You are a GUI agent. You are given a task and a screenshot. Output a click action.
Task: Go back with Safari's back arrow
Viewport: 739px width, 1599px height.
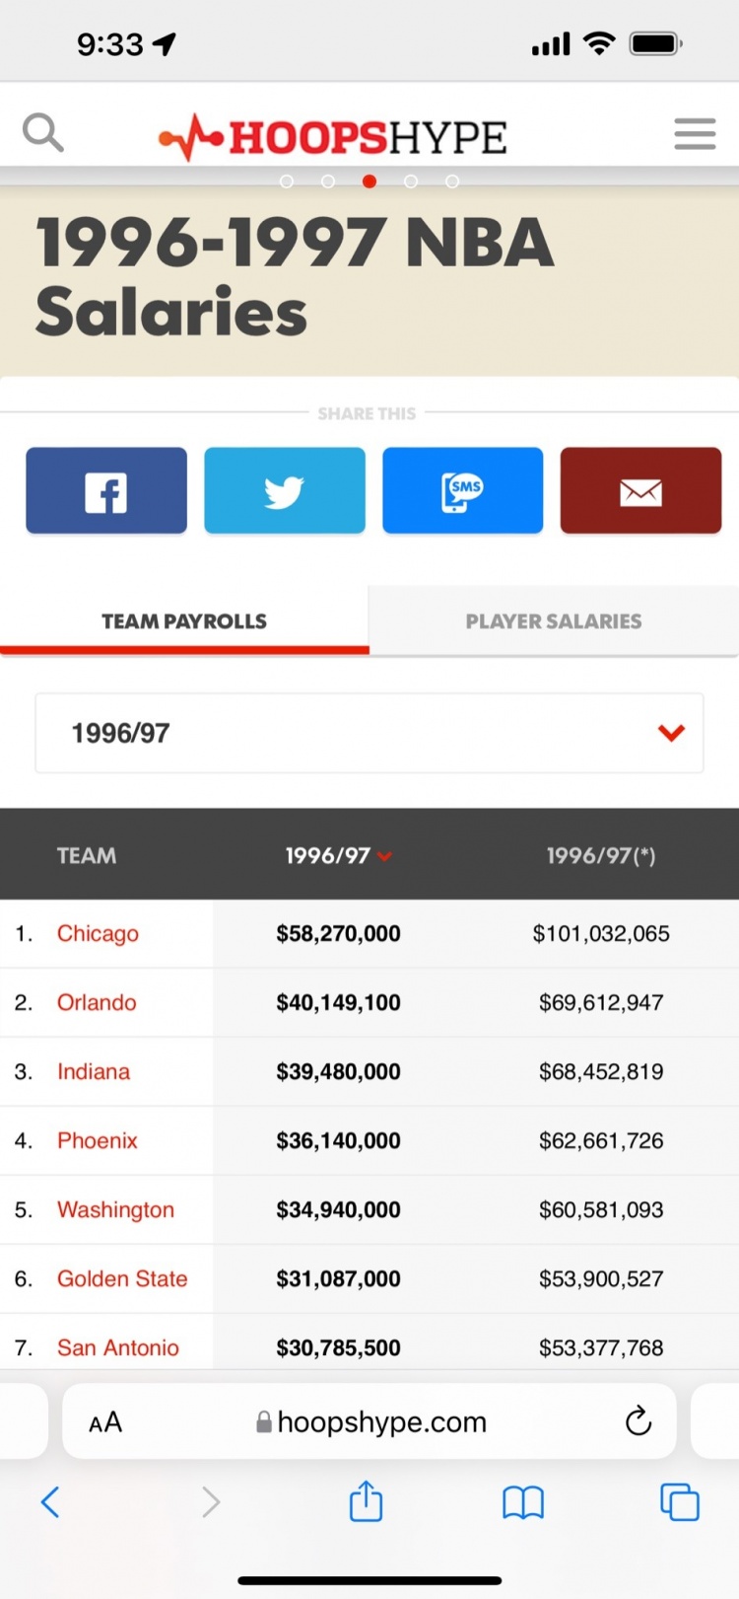point(50,1502)
